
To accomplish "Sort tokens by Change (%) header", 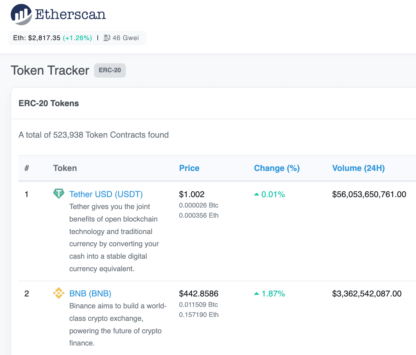I will pyautogui.click(x=277, y=168).
